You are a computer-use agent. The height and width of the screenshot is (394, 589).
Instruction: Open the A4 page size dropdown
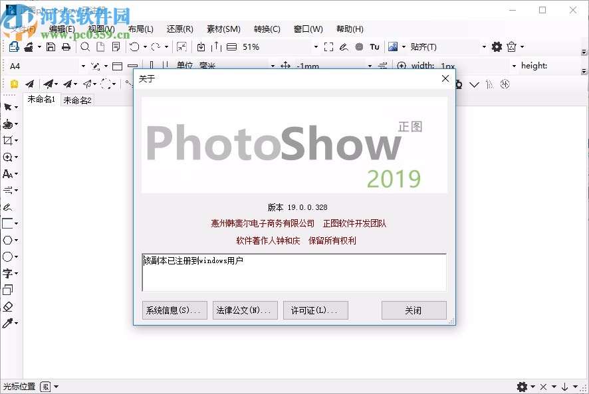[84, 66]
